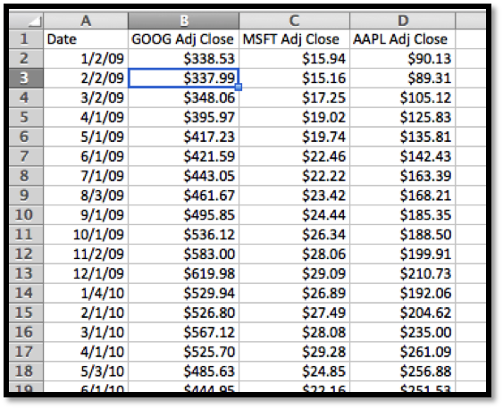Select column D header
The image size is (503, 409).
point(403,21)
